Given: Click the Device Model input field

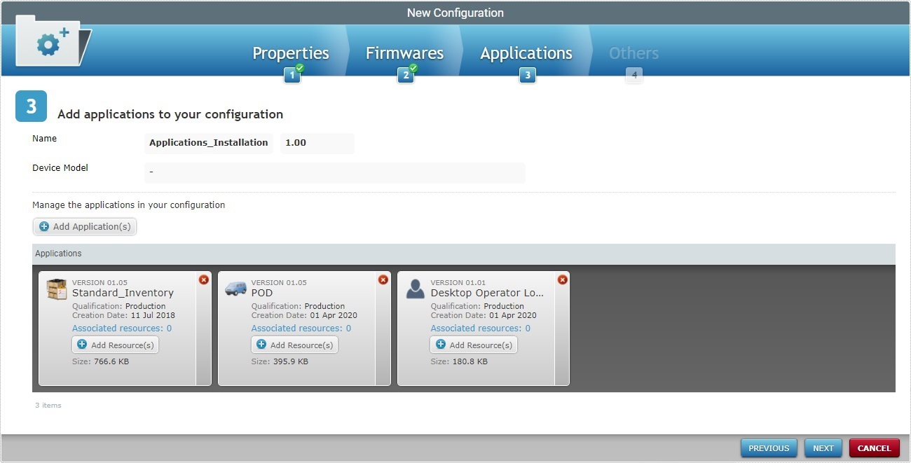Looking at the screenshot, I should coord(334,172).
